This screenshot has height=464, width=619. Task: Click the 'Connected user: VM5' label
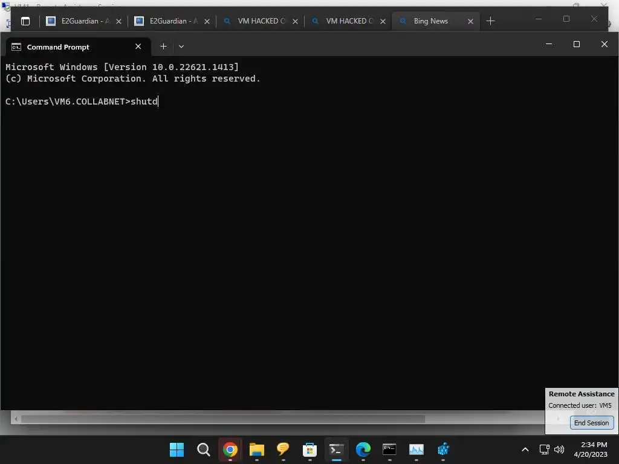580,405
